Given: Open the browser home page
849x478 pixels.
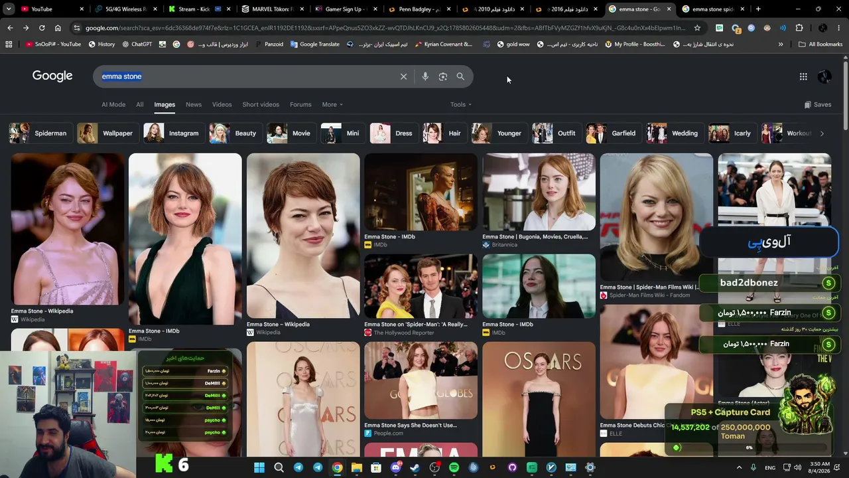Looking at the screenshot, I should 58,28.
